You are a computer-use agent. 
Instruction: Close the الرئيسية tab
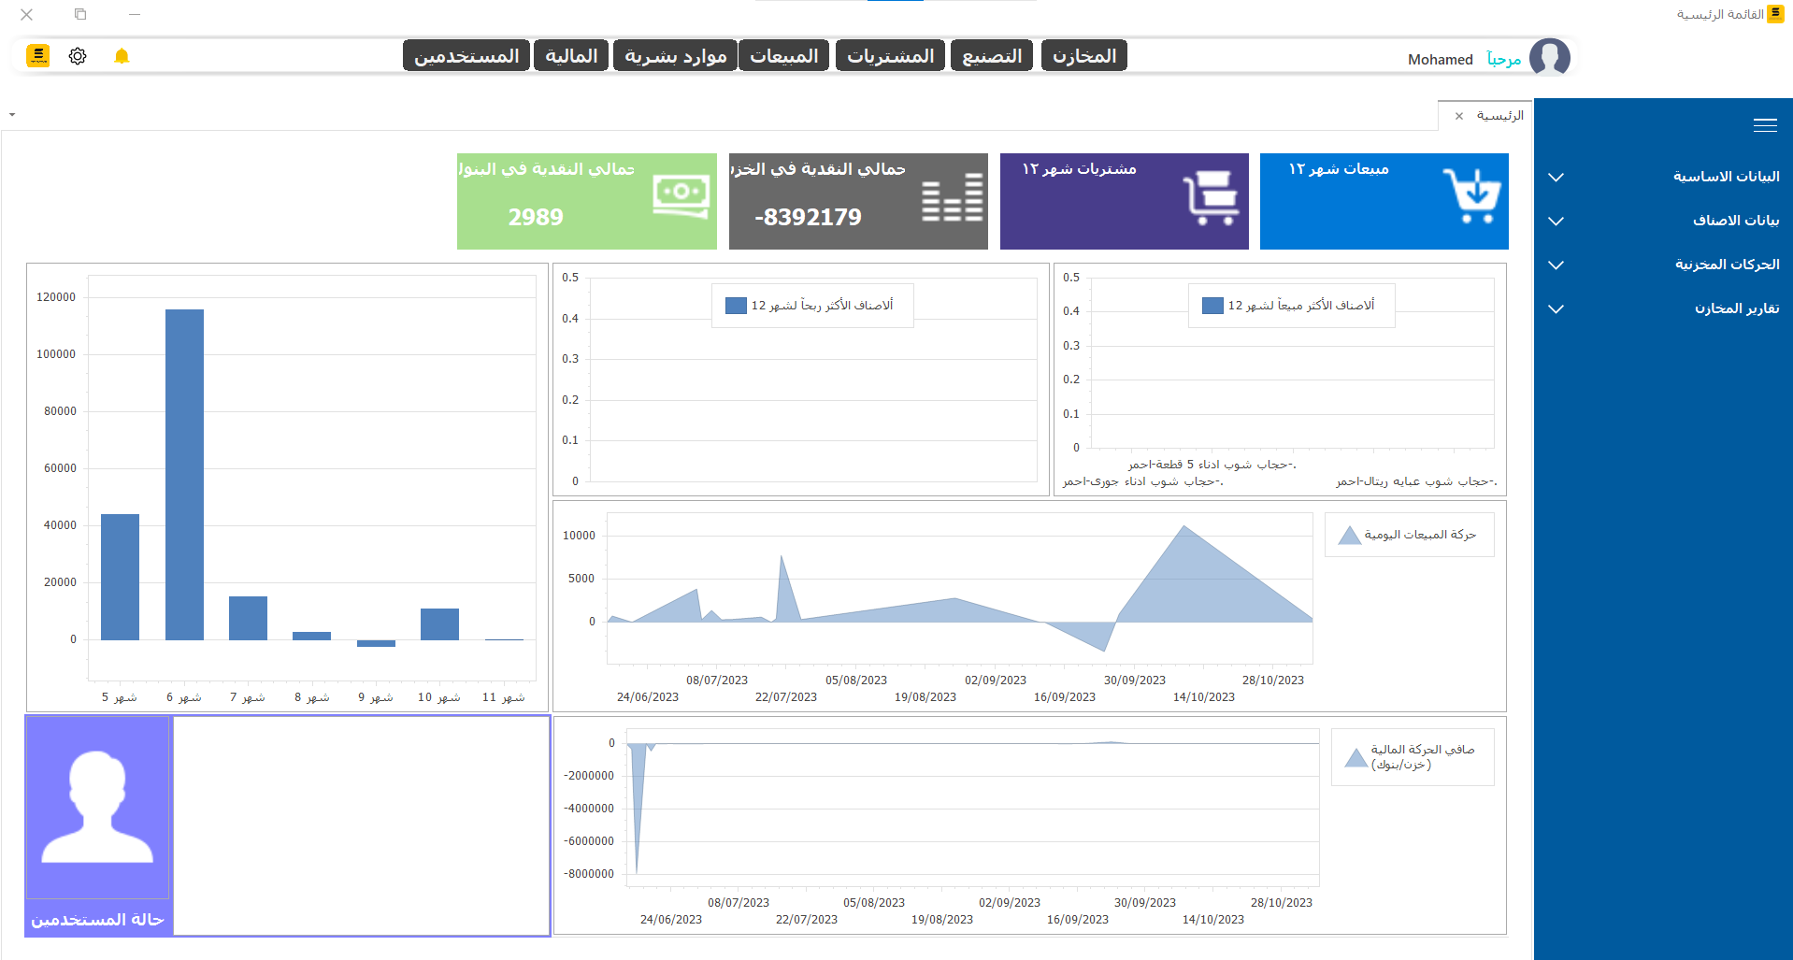[1459, 116]
